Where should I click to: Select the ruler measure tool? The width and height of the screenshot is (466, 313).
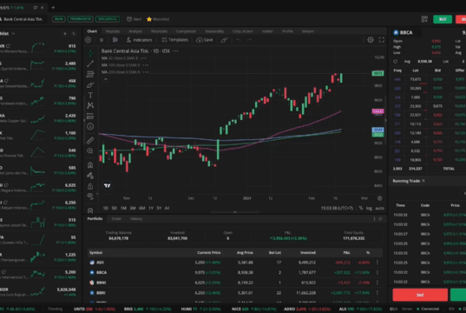[90, 140]
